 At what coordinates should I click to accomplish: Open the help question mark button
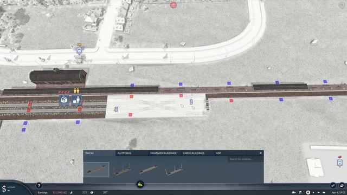click(39, 185)
